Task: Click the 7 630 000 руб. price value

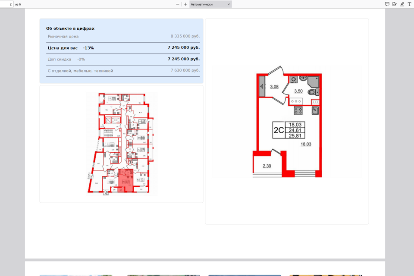Action: pos(185,70)
